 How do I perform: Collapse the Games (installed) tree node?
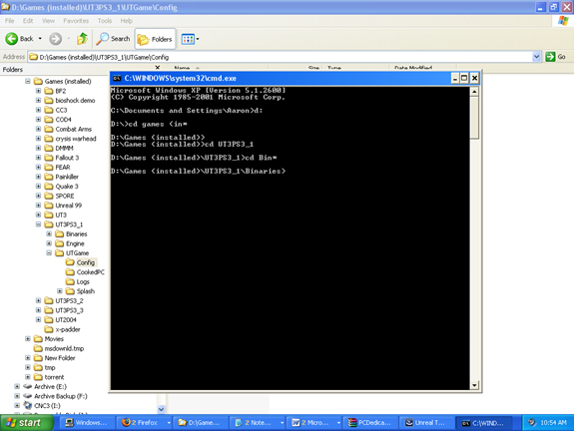click(x=28, y=81)
